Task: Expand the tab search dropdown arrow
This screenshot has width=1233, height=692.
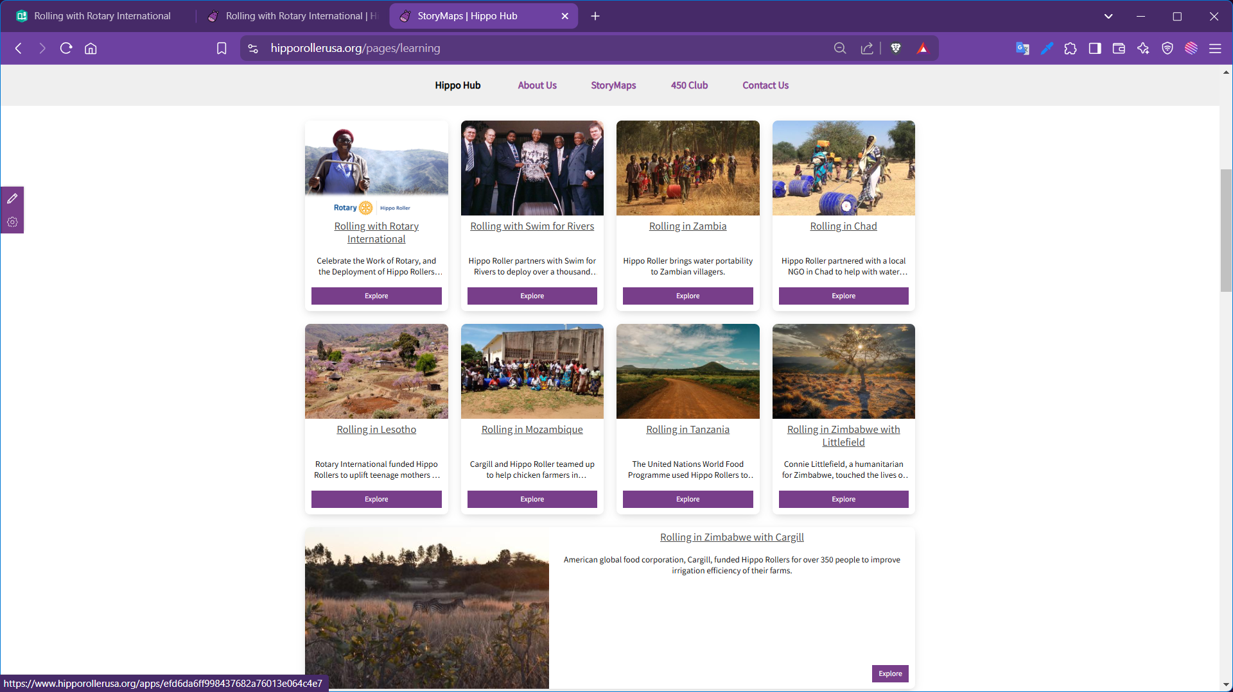Action: point(1108,16)
